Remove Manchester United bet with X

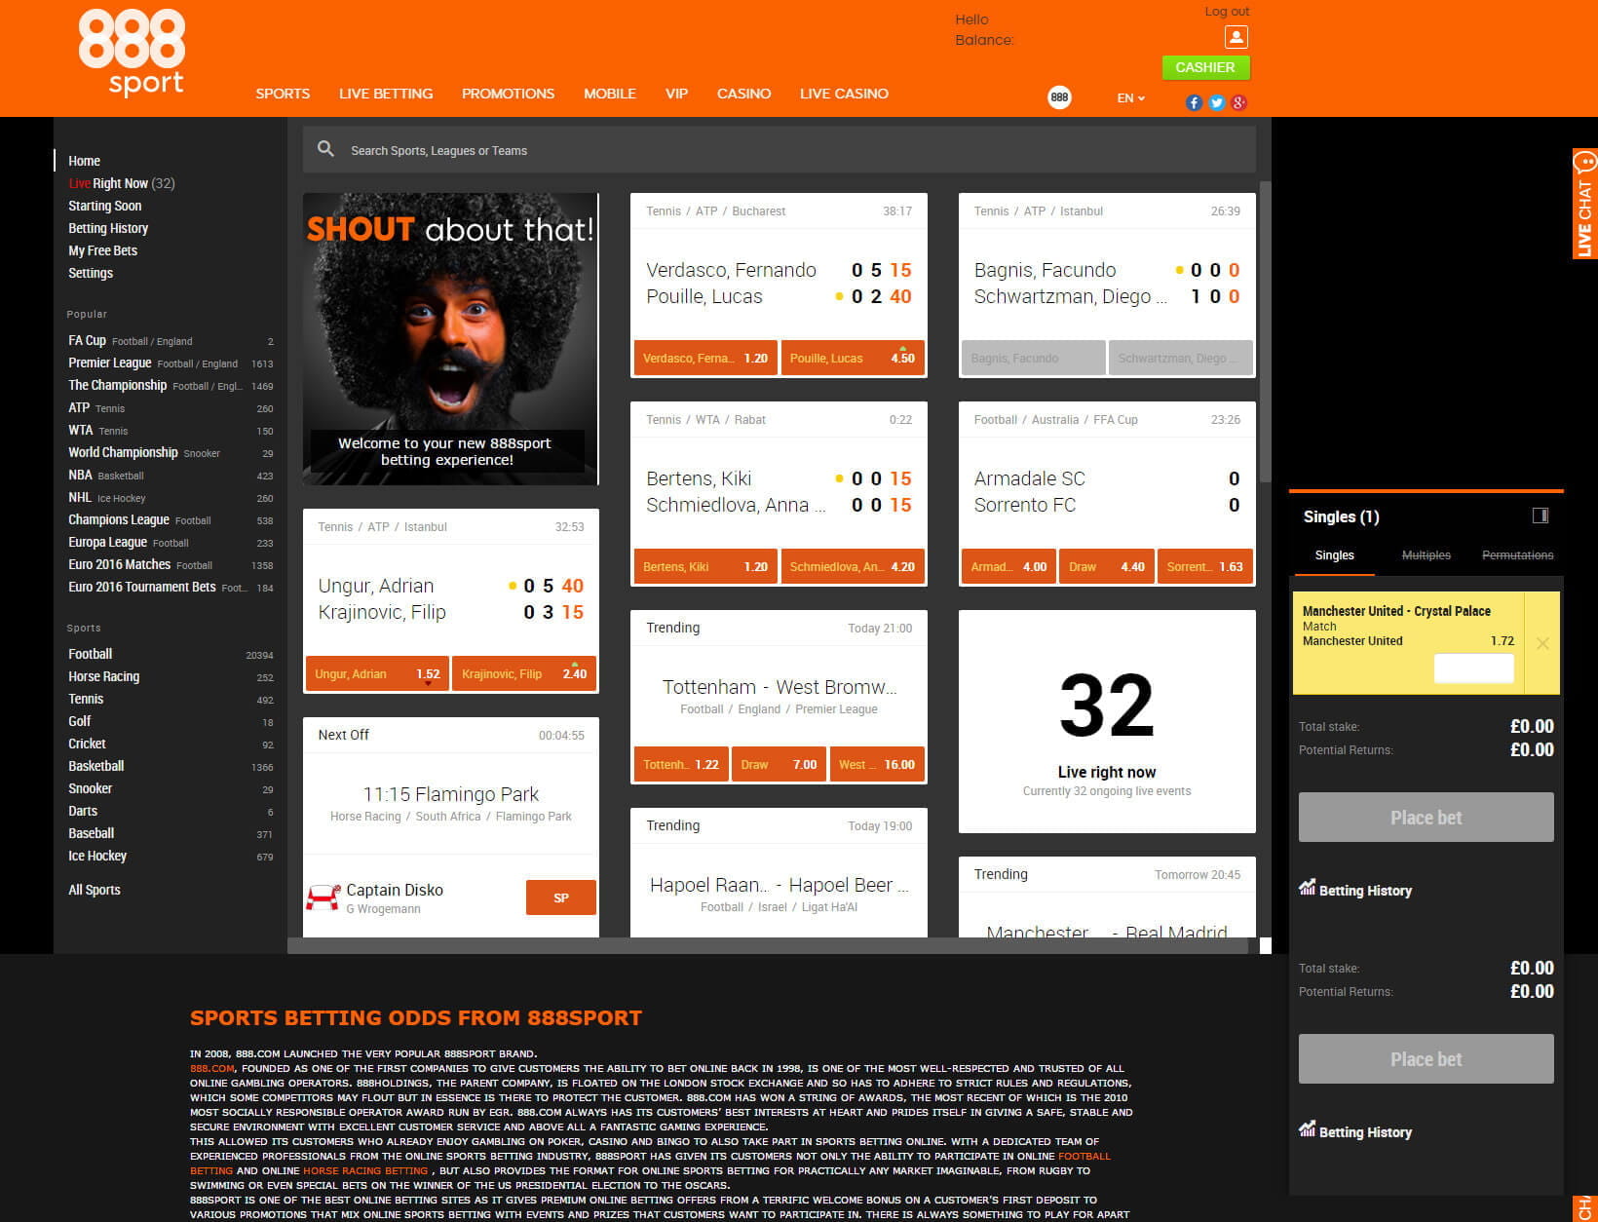(1542, 643)
